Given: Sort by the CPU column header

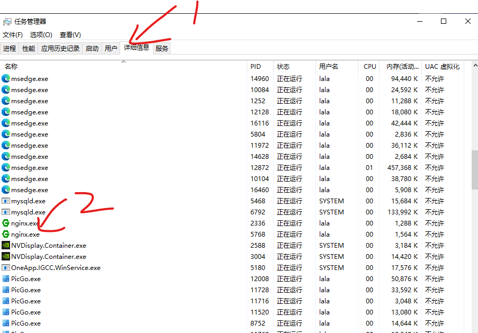Looking at the screenshot, I should click(368, 66).
